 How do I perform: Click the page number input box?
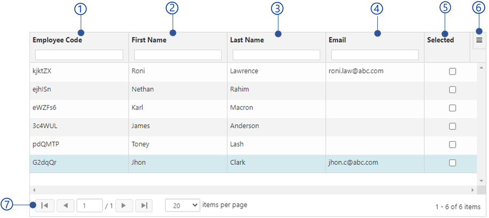pyautogui.click(x=89, y=206)
